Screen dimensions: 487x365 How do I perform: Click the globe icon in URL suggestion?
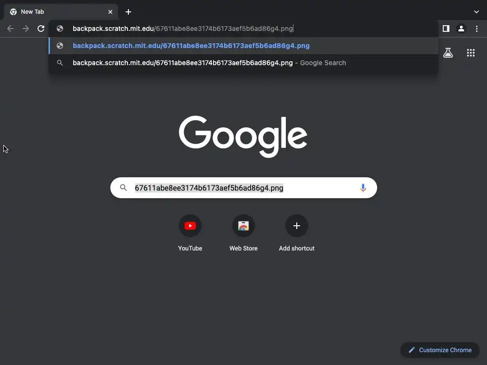tap(60, 46)
